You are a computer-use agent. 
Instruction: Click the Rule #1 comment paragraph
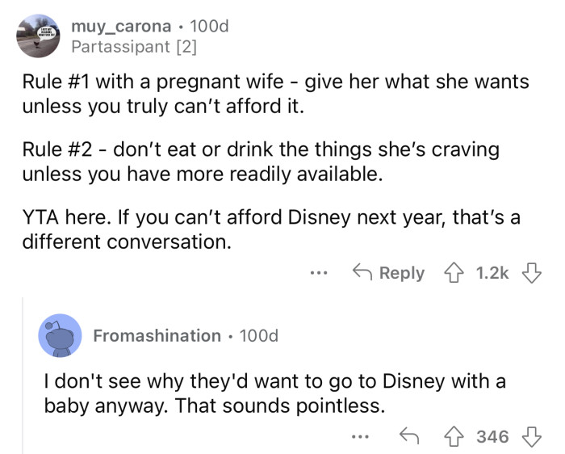pyautogui.click(x=274, y=94)
